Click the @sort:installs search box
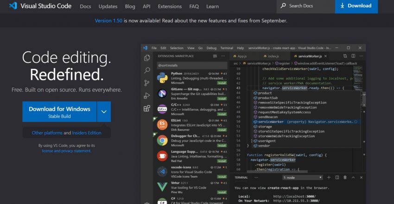394x204 pixels. (x=192, y=66)
